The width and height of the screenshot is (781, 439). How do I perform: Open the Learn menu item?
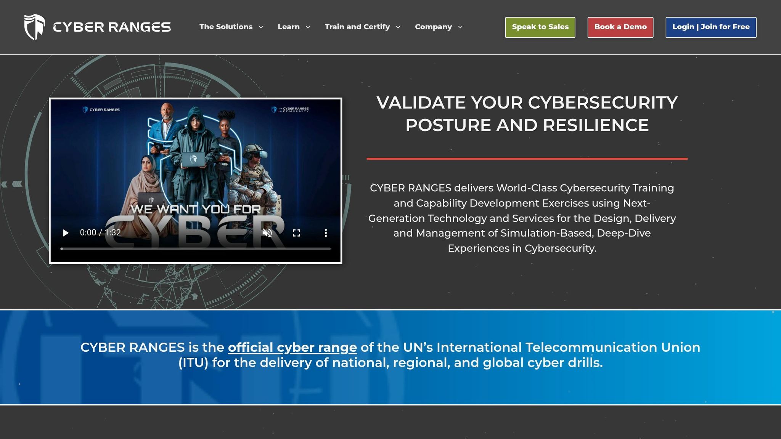click(x=289, y=27)
